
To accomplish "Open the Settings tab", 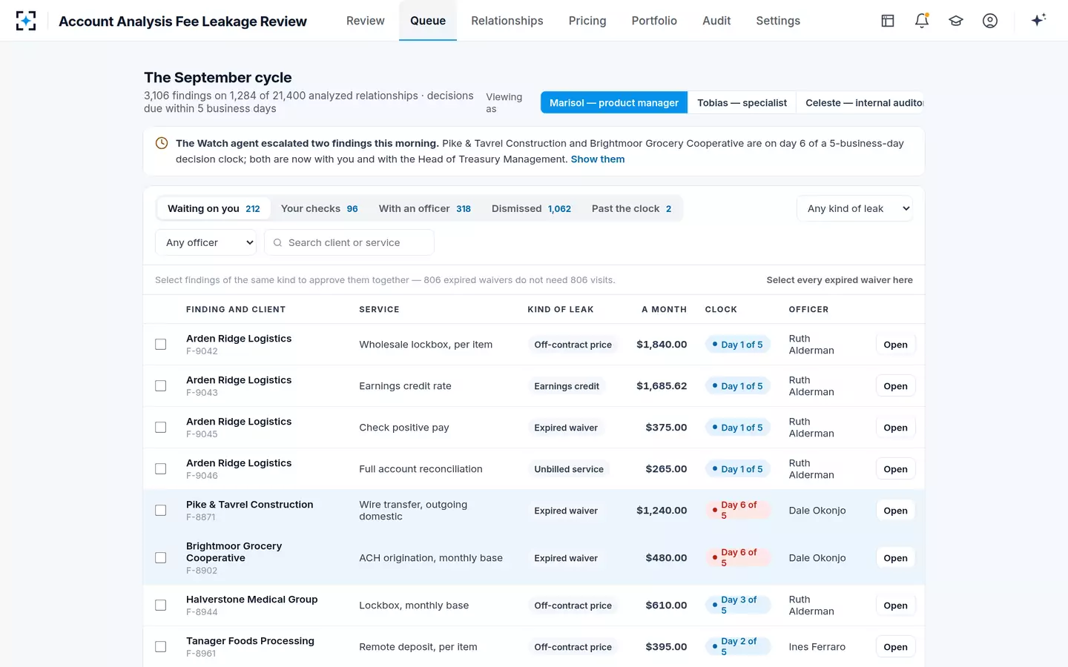I will pyautogui.click(x=778, y=21).
